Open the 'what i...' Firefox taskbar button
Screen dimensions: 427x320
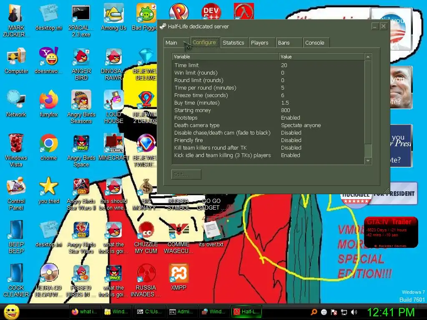pyautogui.click(x=84, y=312)
